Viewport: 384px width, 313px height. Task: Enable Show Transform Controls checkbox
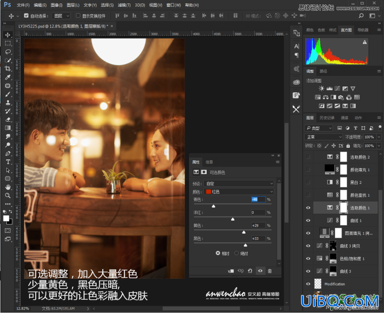pos(78,16)
